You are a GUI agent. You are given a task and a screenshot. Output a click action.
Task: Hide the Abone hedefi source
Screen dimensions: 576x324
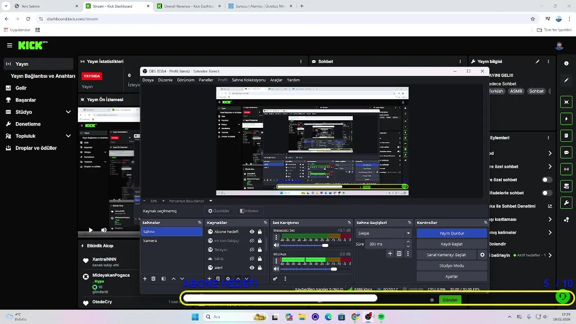click(252, 232)
